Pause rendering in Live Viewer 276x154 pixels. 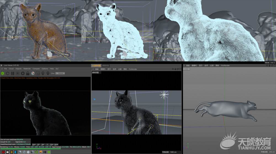pos(13,73)
